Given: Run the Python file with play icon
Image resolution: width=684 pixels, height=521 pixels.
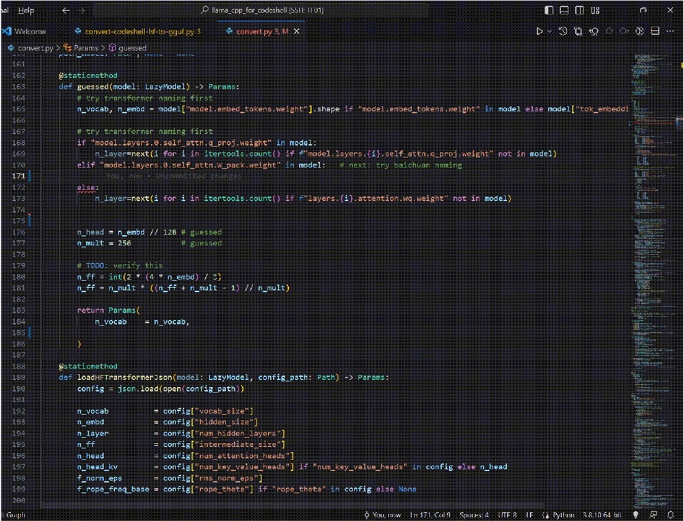Looking at the screenshot, I should [x=539, y=31].
